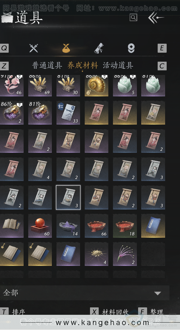Open the magnifier search icon
180x330 pixels.
point(133,17)
